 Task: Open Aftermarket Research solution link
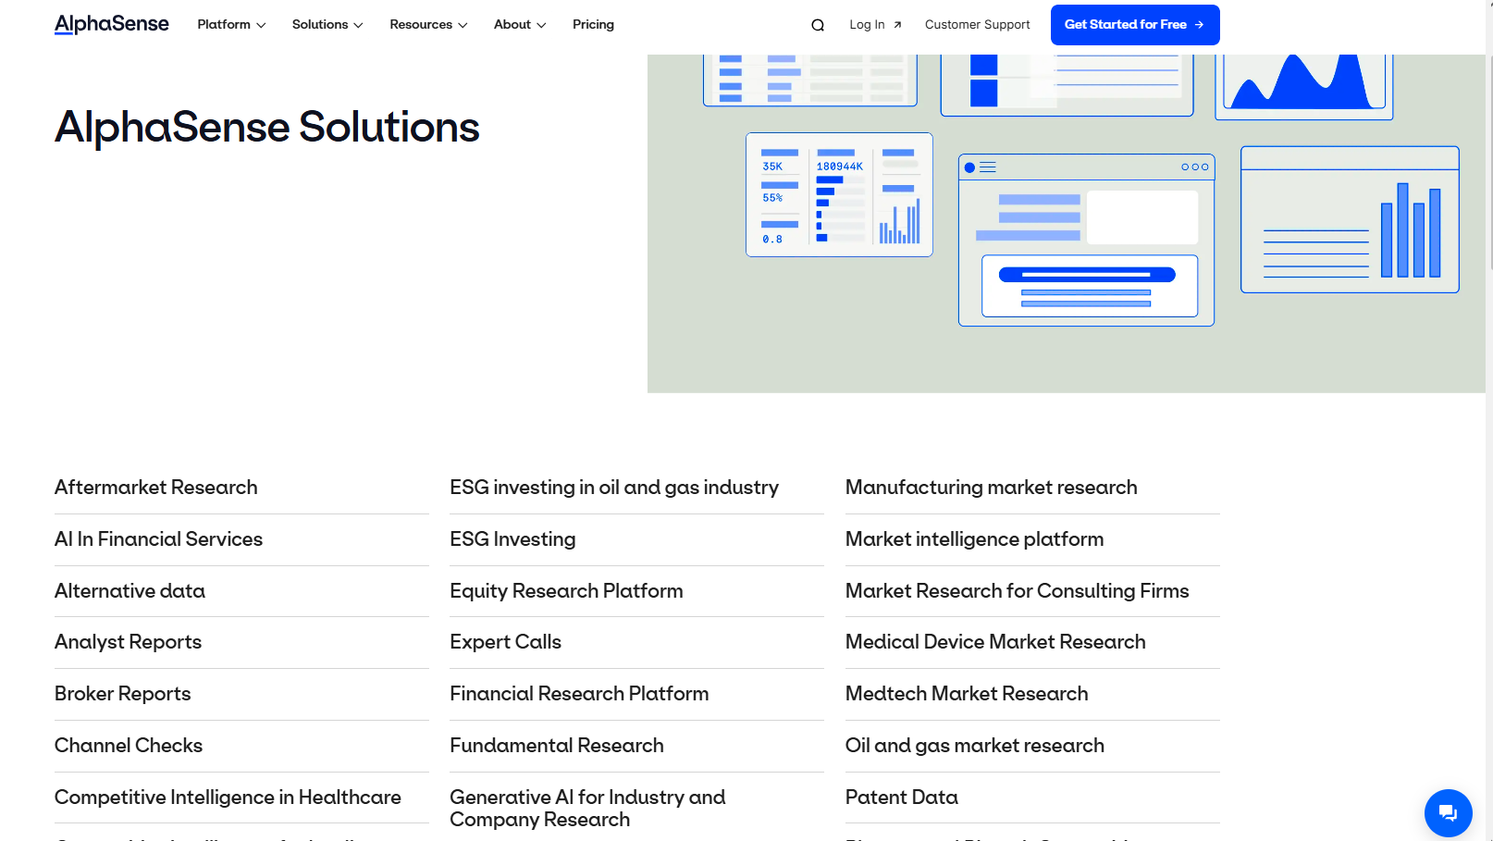coord(156,488)
